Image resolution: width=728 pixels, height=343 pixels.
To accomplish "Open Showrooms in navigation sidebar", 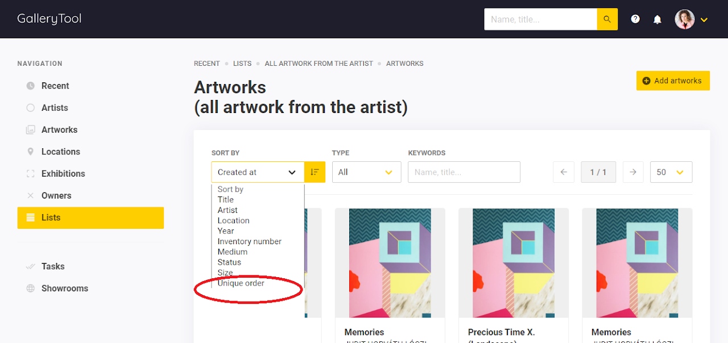I will point(65,288).
